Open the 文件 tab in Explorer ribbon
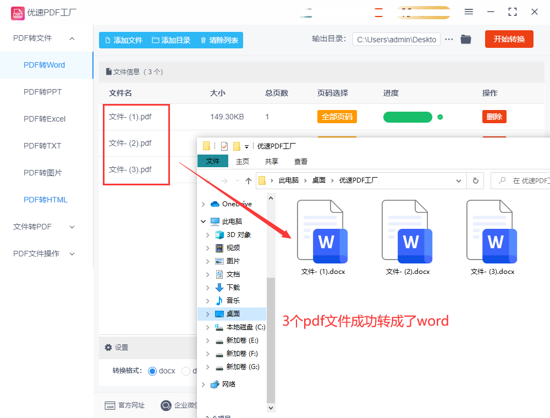Viewport: 550px width, 418px height. 213,161
